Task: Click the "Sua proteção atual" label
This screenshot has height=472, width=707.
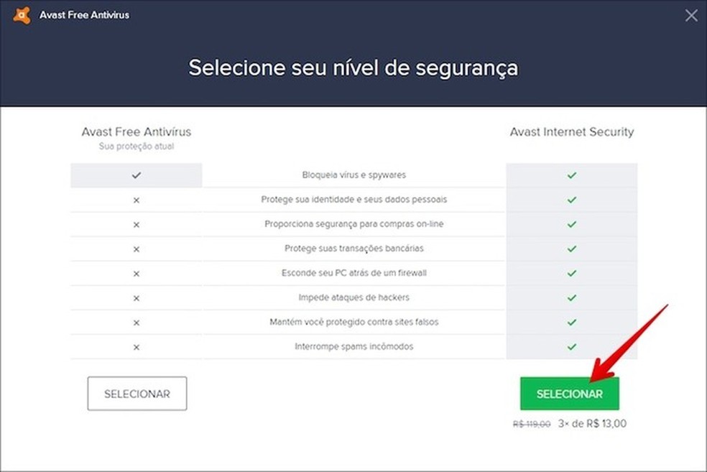Action: point(136,145)
